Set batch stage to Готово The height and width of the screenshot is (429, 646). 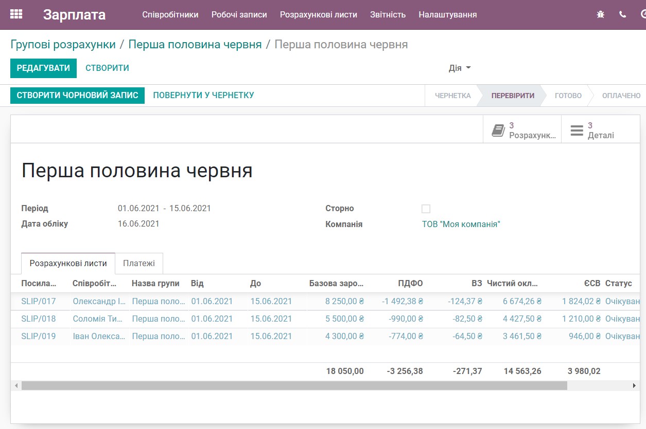567,96
